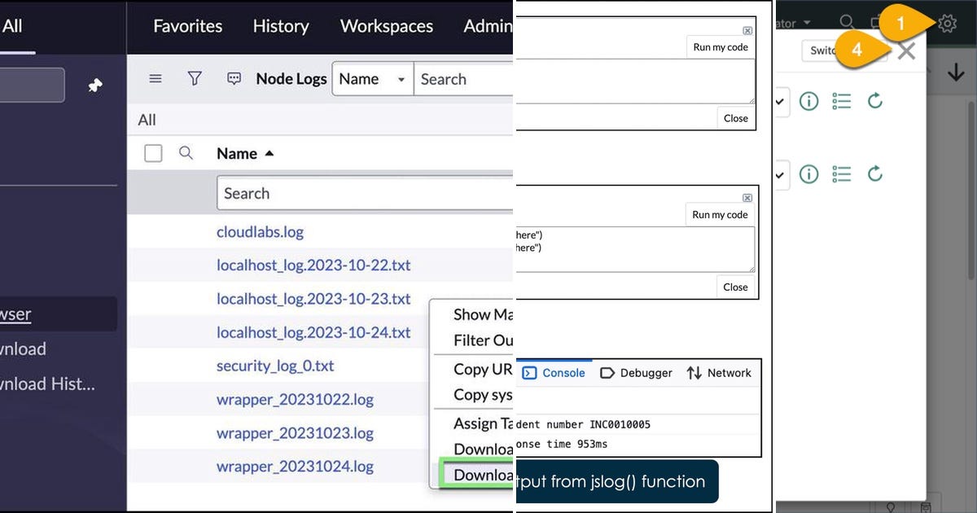Open the Name search-field dropdown above the list

(x=400, y=78)
